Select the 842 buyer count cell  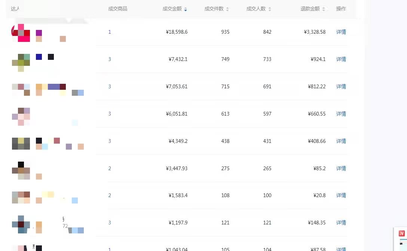[x=267, y=32]
